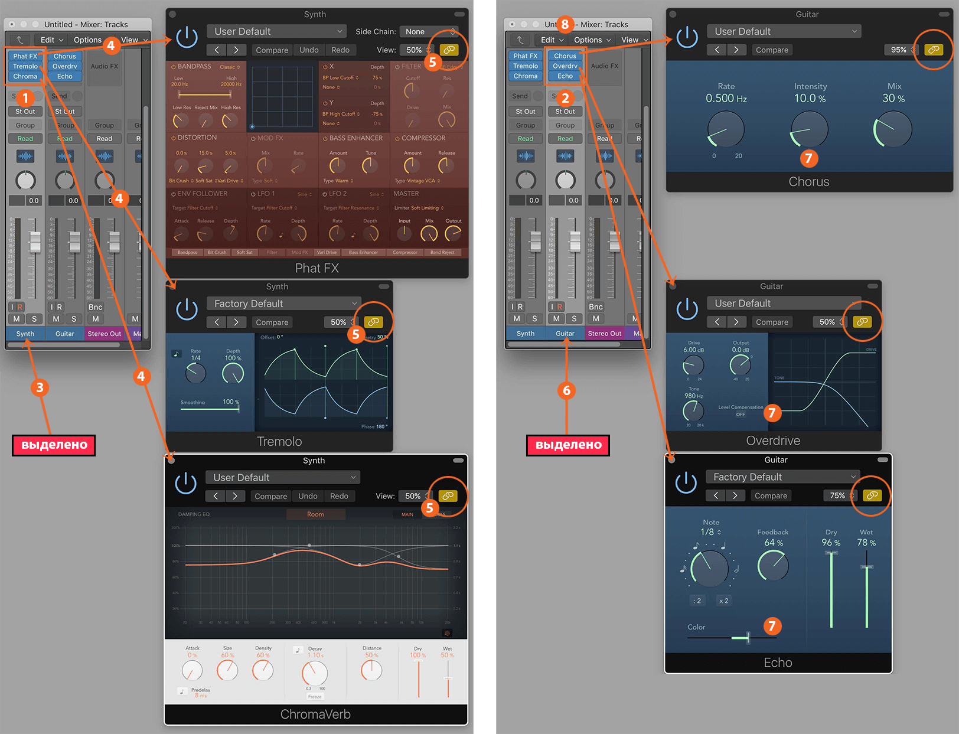Click the Color slider in Echo

coord(732,637)
